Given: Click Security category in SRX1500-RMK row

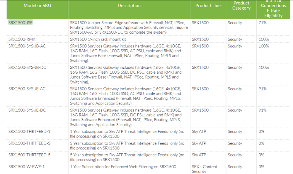Looking at the screenshot, I should pyautogui.click(x=235, y=39).
